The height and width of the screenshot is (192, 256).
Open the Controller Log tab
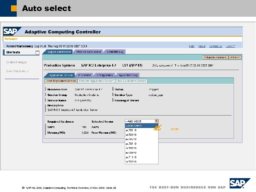pyautogui.click(x=115, y=52)
